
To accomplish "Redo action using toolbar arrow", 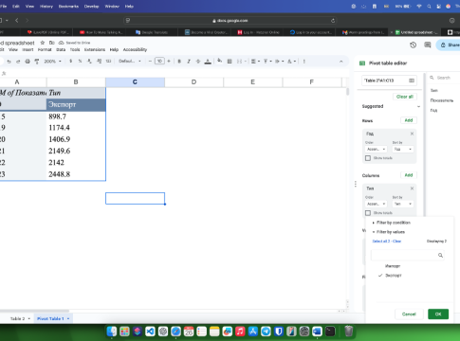I will click(x=18, y=62).
